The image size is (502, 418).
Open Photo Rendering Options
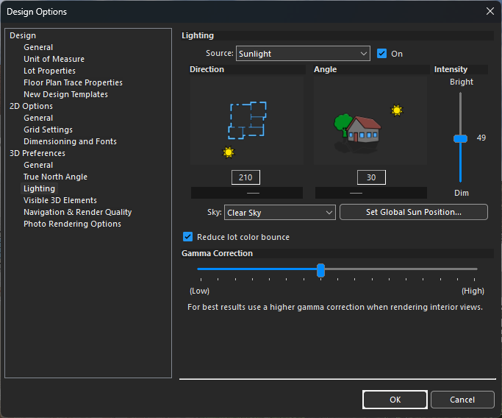72,224
